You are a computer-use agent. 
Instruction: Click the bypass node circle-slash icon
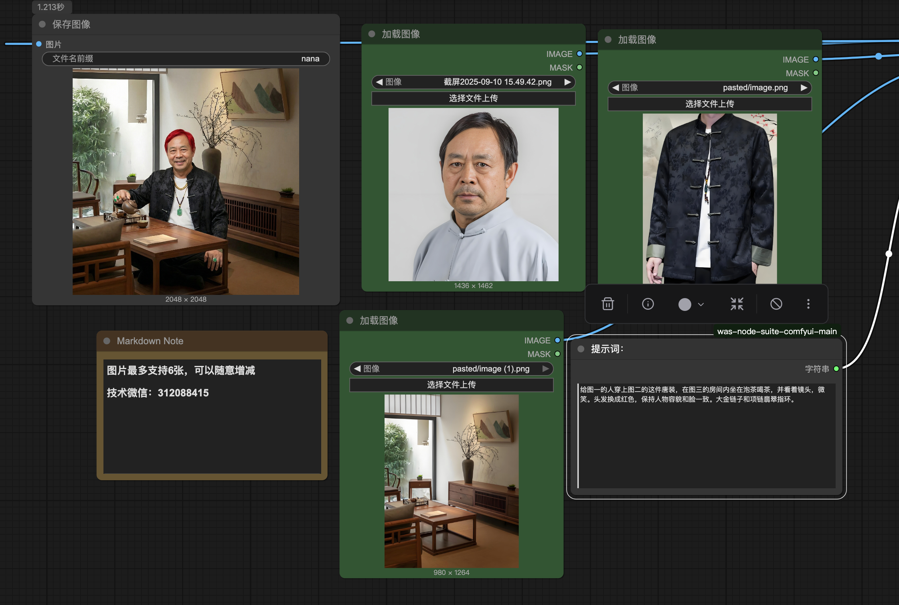(x=776, y=304)
